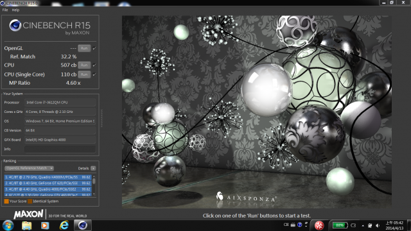Screen dimensions: 411x231
Task: Run the CPU benchmark
Action: [84, 65]
